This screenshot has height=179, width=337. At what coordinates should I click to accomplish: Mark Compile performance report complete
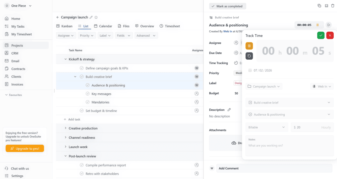(82, 165)
